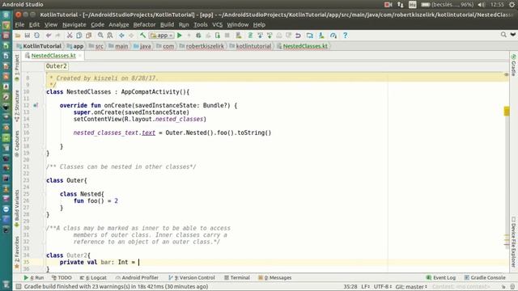The width and height of the screenshot is (518, 291).
Task: Click the Cut scissors icon
Action: coord(70,36)
